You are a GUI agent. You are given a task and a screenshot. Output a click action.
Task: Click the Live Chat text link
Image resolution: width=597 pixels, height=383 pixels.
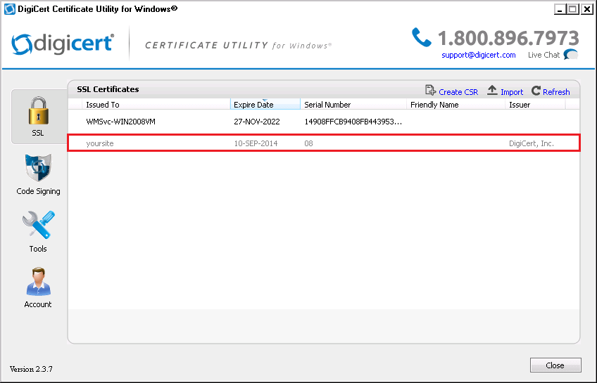[543, 55]
